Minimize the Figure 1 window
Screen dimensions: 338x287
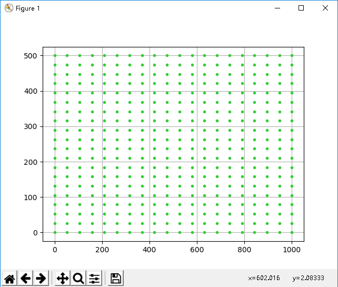point(277,8)
